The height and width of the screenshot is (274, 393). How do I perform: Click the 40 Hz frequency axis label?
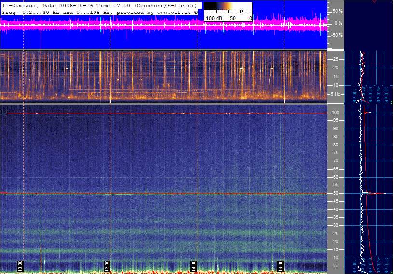pyautogui.click(x=335, y=209)
